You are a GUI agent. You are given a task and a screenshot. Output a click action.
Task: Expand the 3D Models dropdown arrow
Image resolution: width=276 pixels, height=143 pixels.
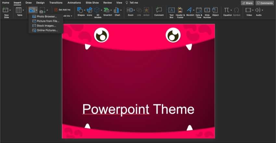(102, 10)
